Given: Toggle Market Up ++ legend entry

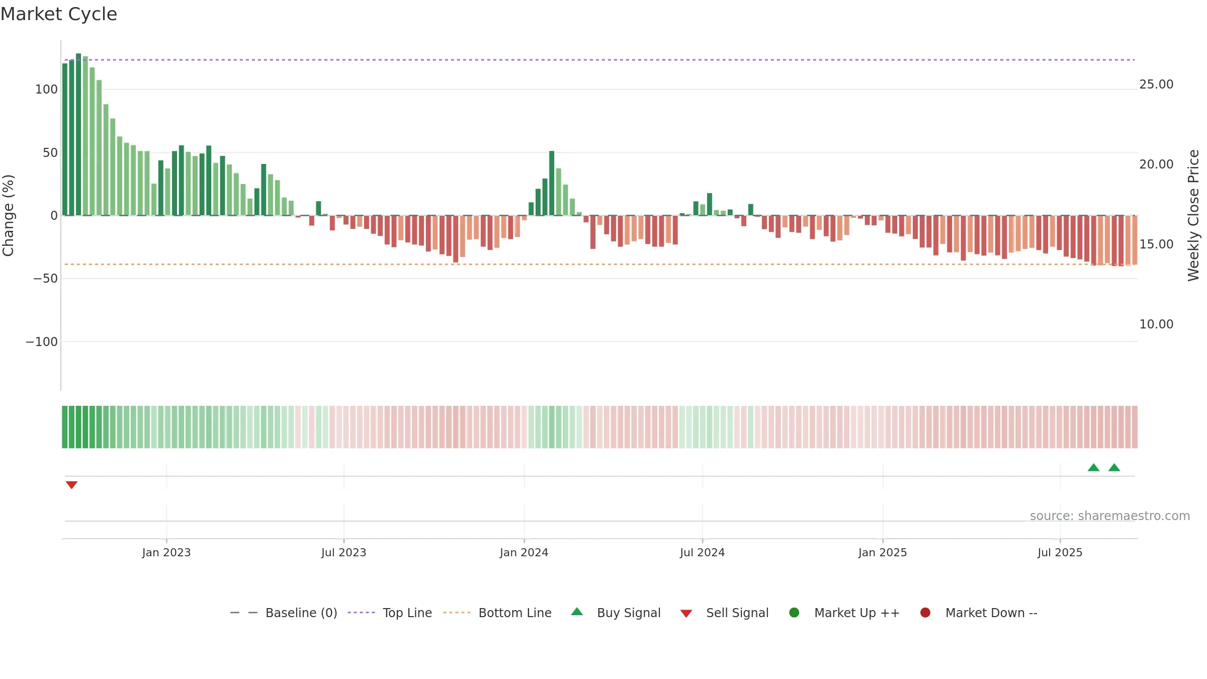Looking at the screenshot, I should coord(844,613).
